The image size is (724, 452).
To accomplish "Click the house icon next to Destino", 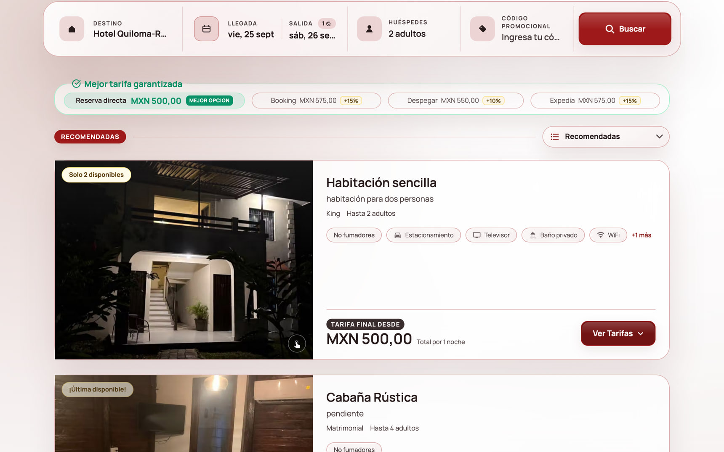I will pyautogui.click(x=72, y=29).
